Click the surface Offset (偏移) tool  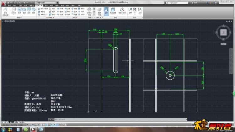pos(74,9)
